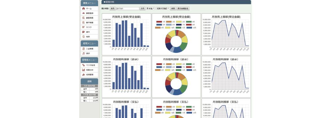Open タスク checkbox icon

click(83, 27)
